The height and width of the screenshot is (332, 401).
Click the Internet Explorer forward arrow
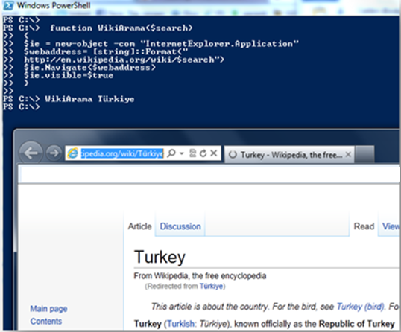54,153
